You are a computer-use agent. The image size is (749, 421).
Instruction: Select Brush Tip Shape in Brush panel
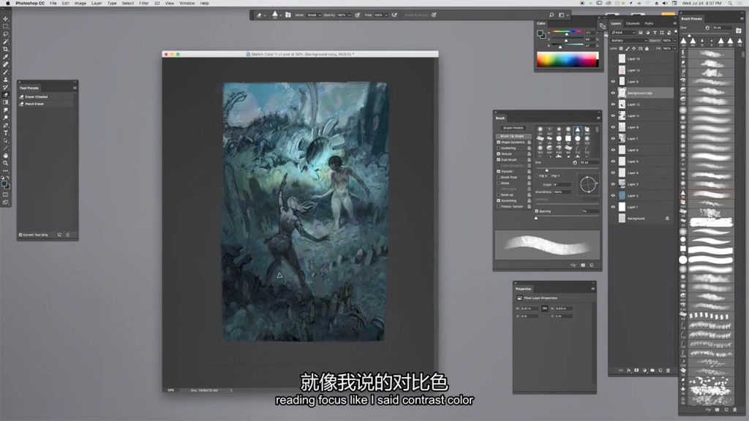(512, 136)
